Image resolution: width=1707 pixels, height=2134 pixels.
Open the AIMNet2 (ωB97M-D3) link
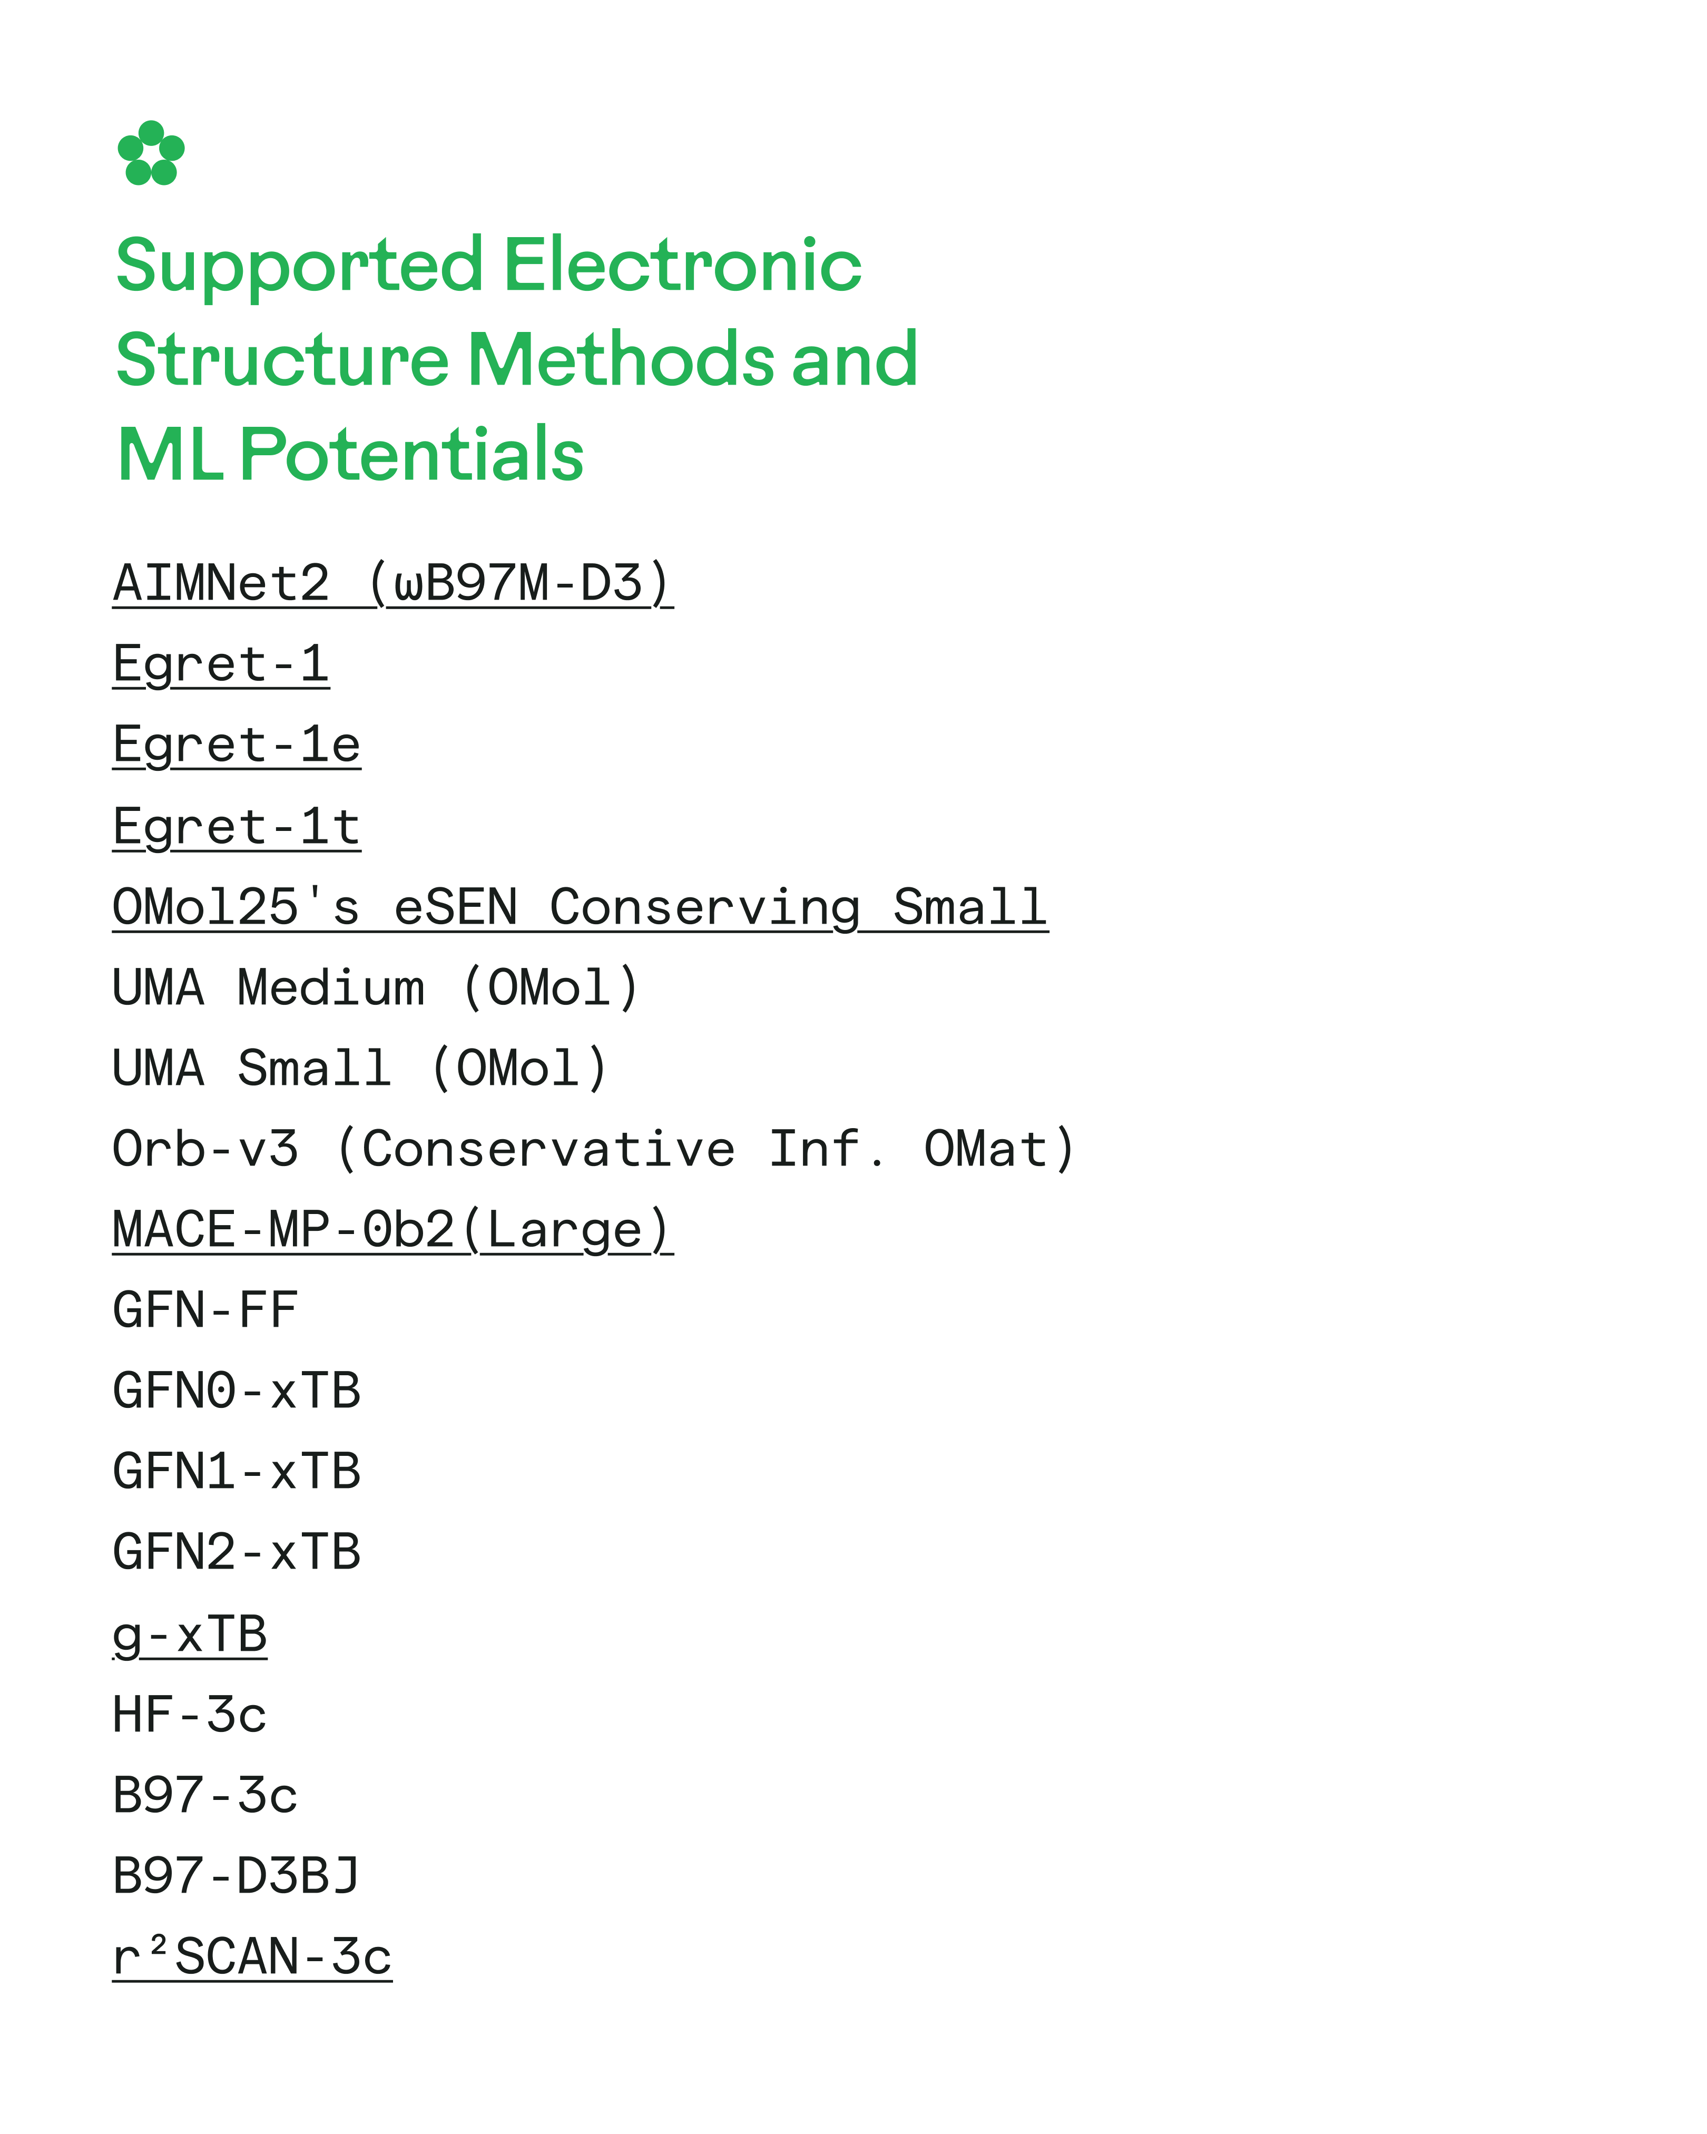pos(393,583)
